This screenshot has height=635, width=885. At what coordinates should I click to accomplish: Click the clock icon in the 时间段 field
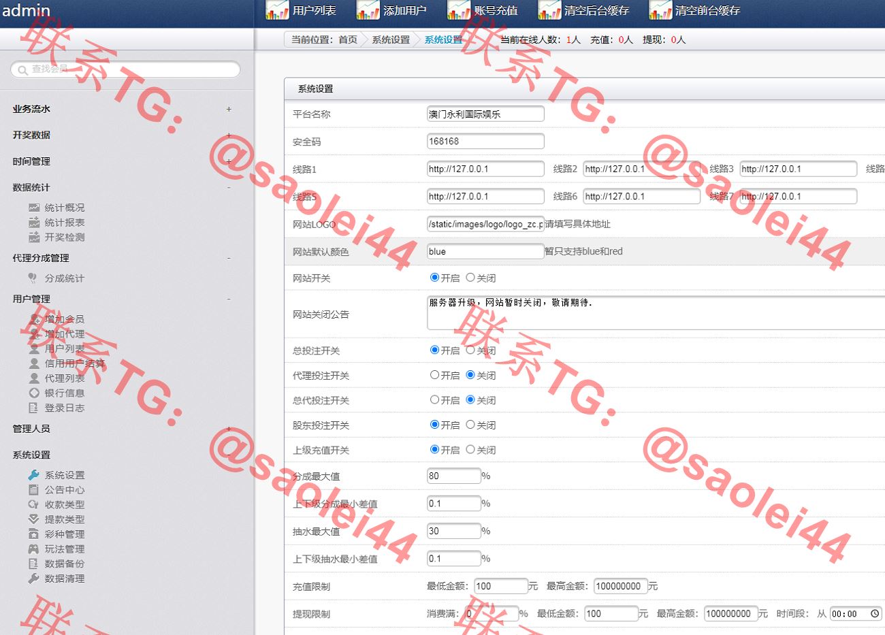coord(875,614)
